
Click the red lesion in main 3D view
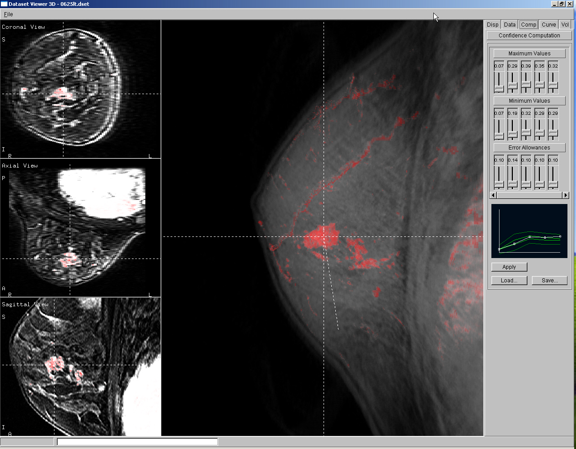click(321, 236)
